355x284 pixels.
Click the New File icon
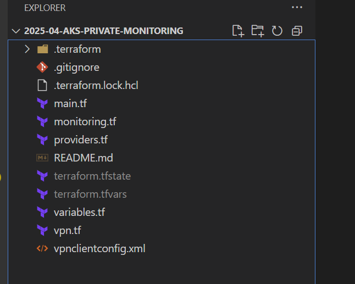pyautogui.click(x=238, y=31)
